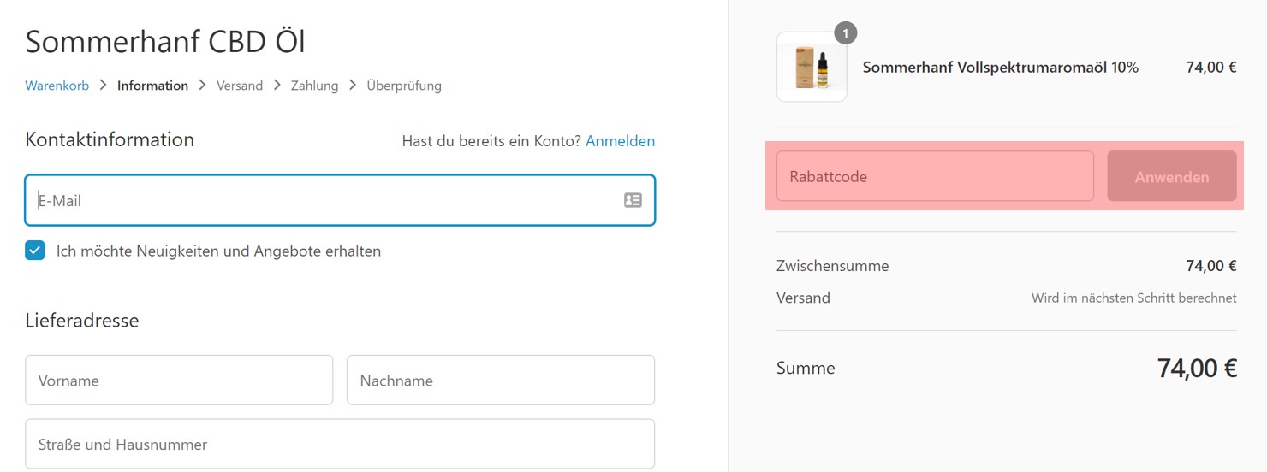Select the Zahlung breadcrumb step
The width and height of the screenshot is (1267, 472).
tap(314, 86)
